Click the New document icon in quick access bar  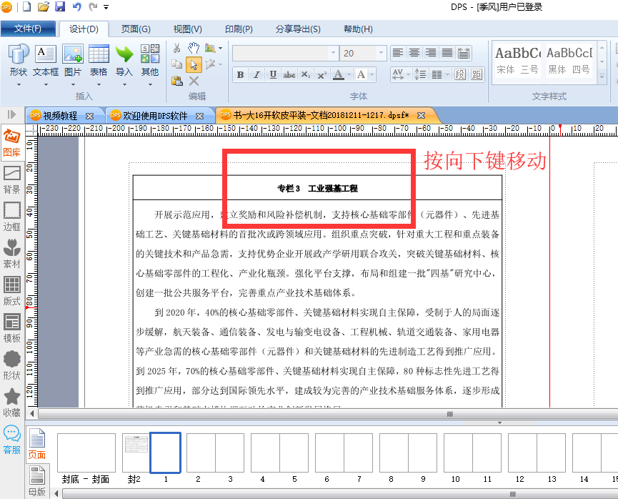click(27, 6)
